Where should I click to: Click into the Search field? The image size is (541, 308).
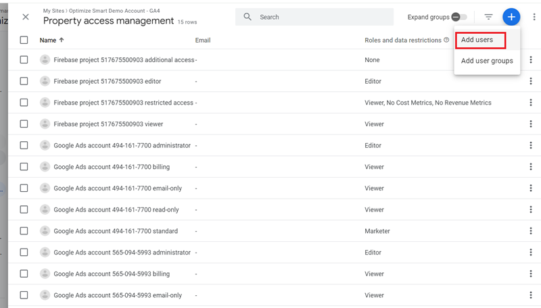[314, 17]
